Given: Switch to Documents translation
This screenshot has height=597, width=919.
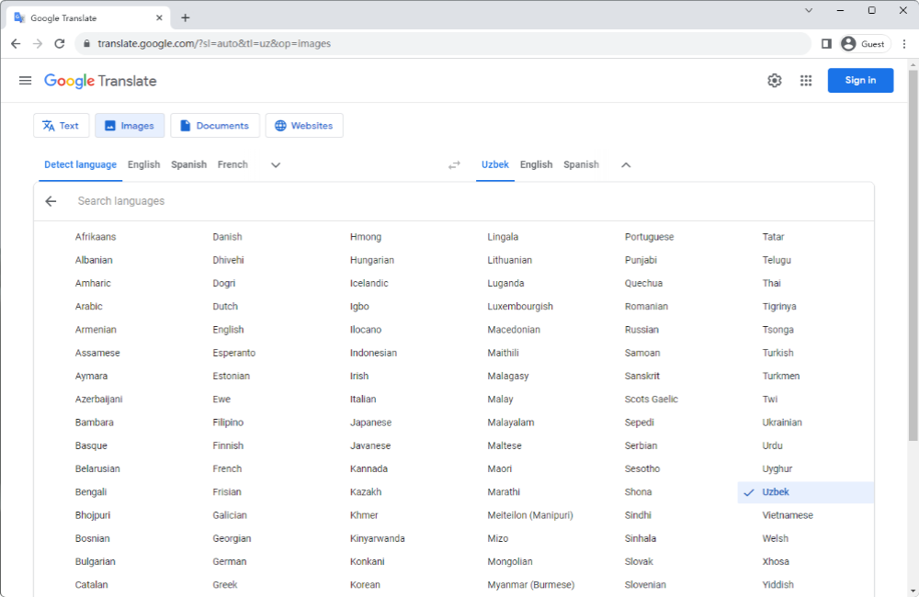Looking at the screenshot, I should point(214,126).
